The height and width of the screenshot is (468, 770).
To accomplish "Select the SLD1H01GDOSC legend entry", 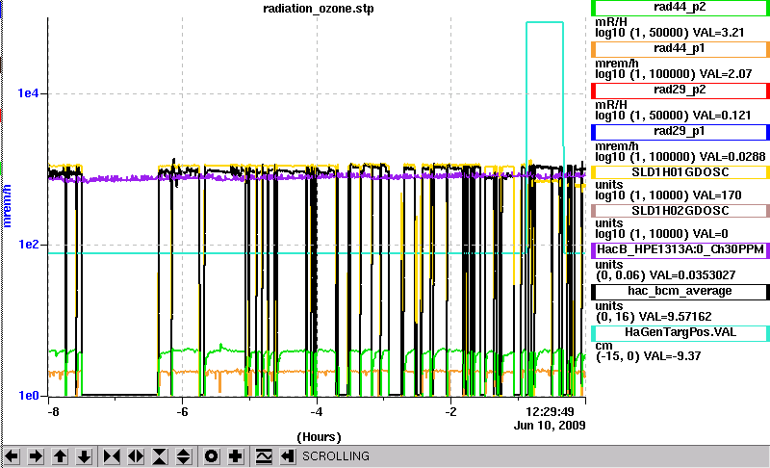I will [x=680, y=172].
